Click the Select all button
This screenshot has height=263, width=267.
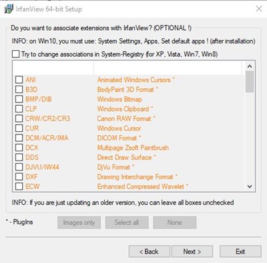(127, 222)
